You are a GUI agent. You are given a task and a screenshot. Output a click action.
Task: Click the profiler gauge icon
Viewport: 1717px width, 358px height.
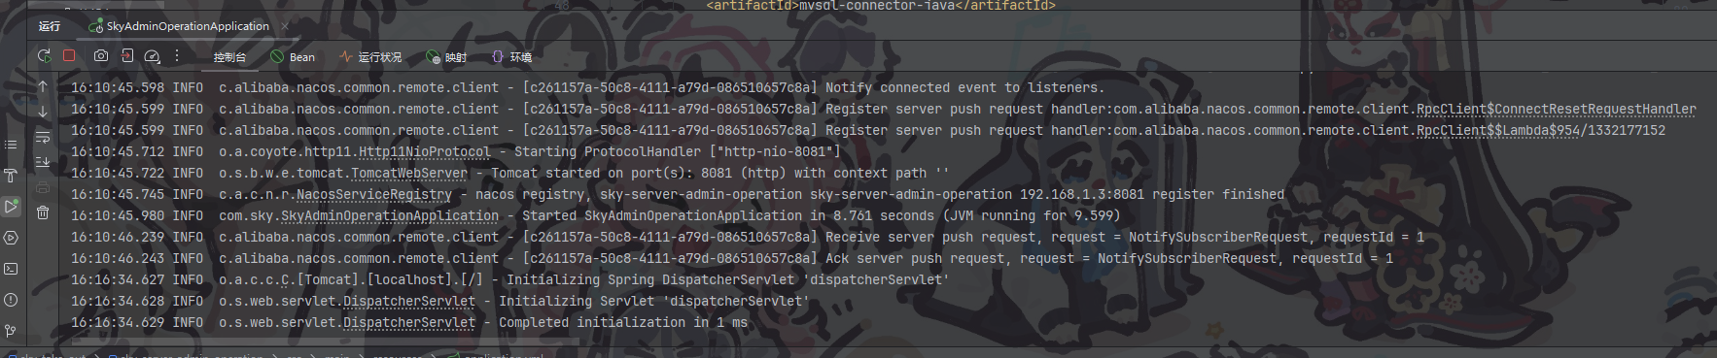(x=152, y=56)
